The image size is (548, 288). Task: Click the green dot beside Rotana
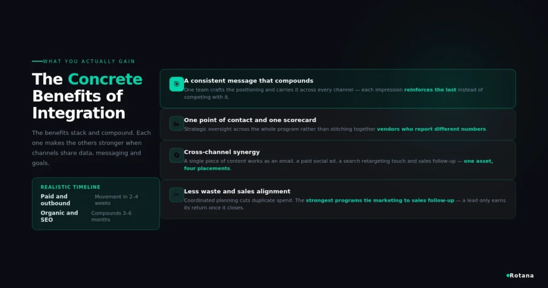(508, 275)
